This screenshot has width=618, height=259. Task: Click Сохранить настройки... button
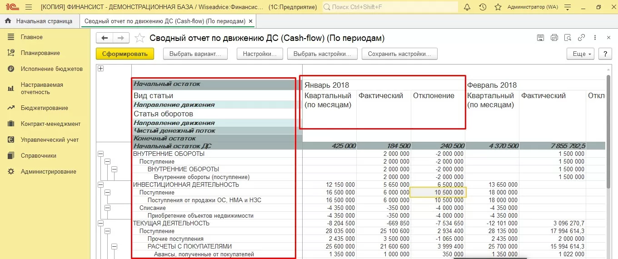pyautogui.click(x=399, y=54)
